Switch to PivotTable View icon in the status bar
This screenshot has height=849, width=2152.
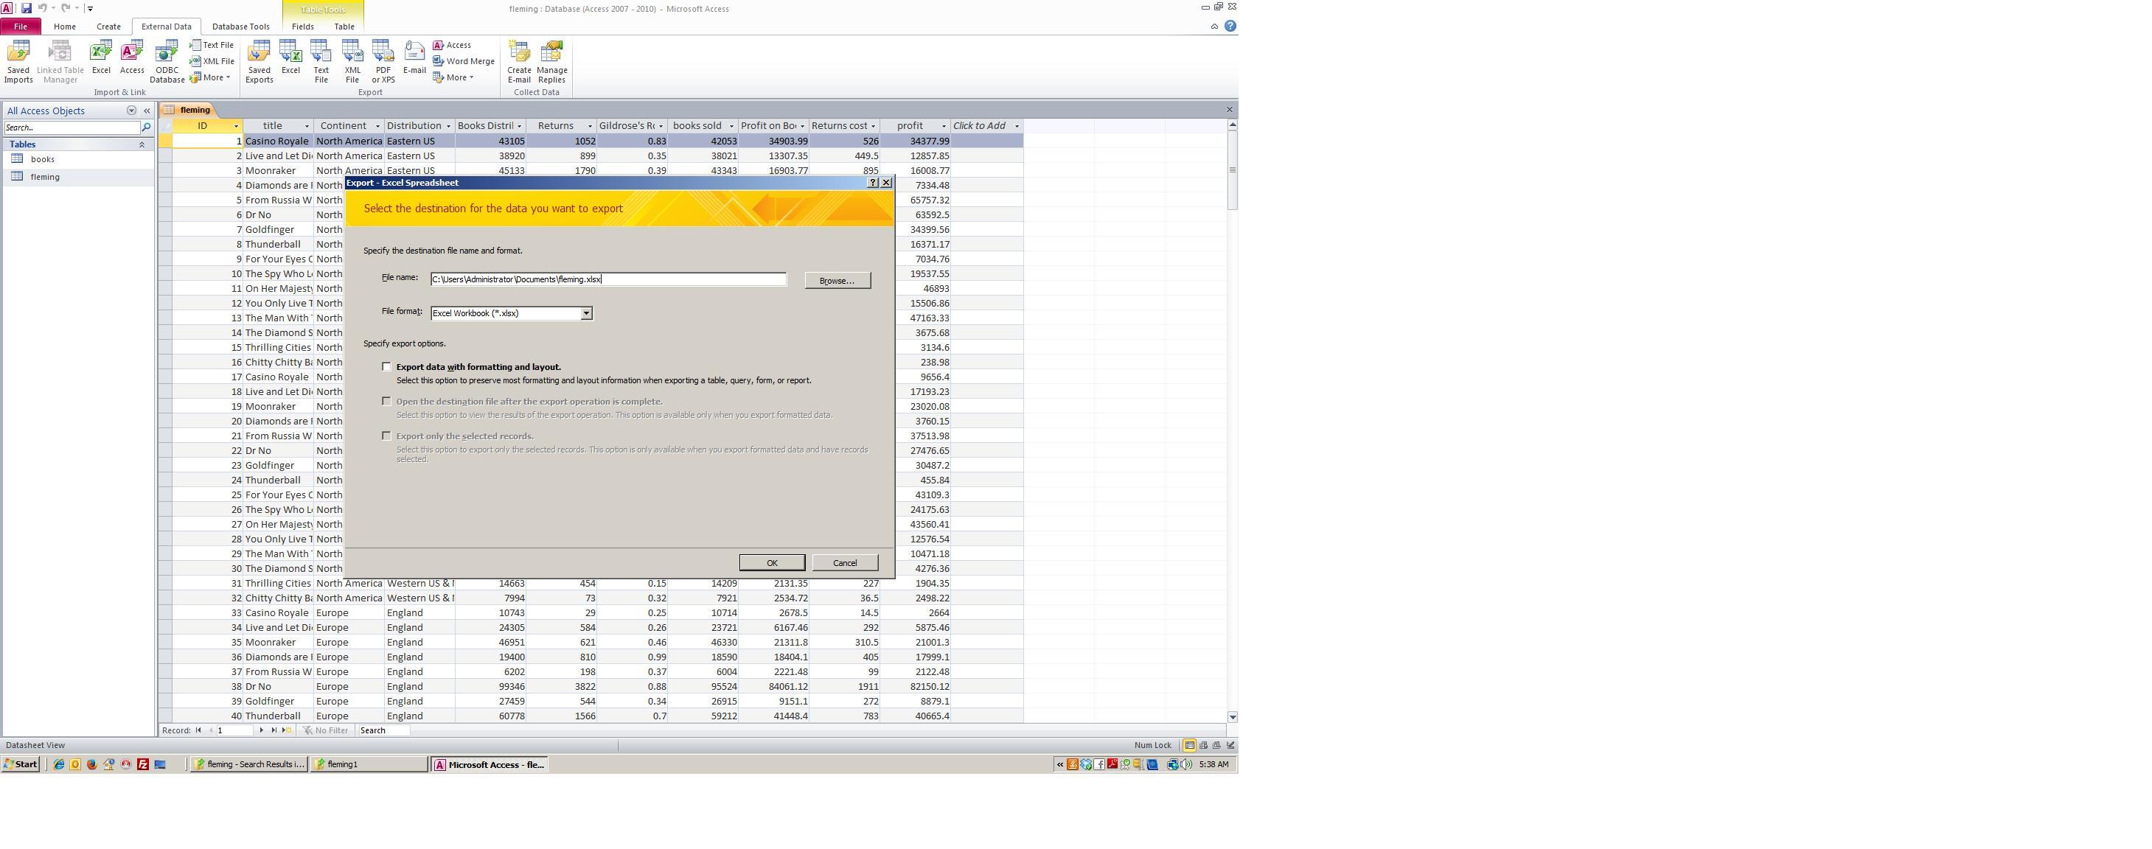1203,746
